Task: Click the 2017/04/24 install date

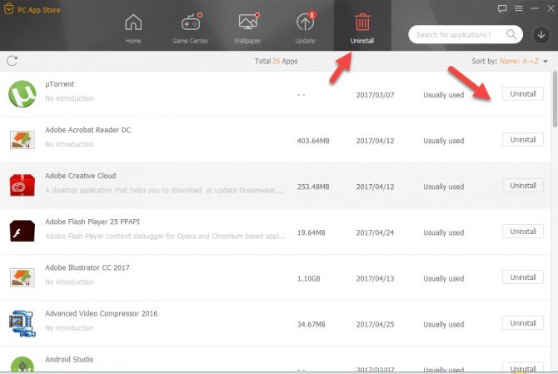Action: [x=375, y=232]
